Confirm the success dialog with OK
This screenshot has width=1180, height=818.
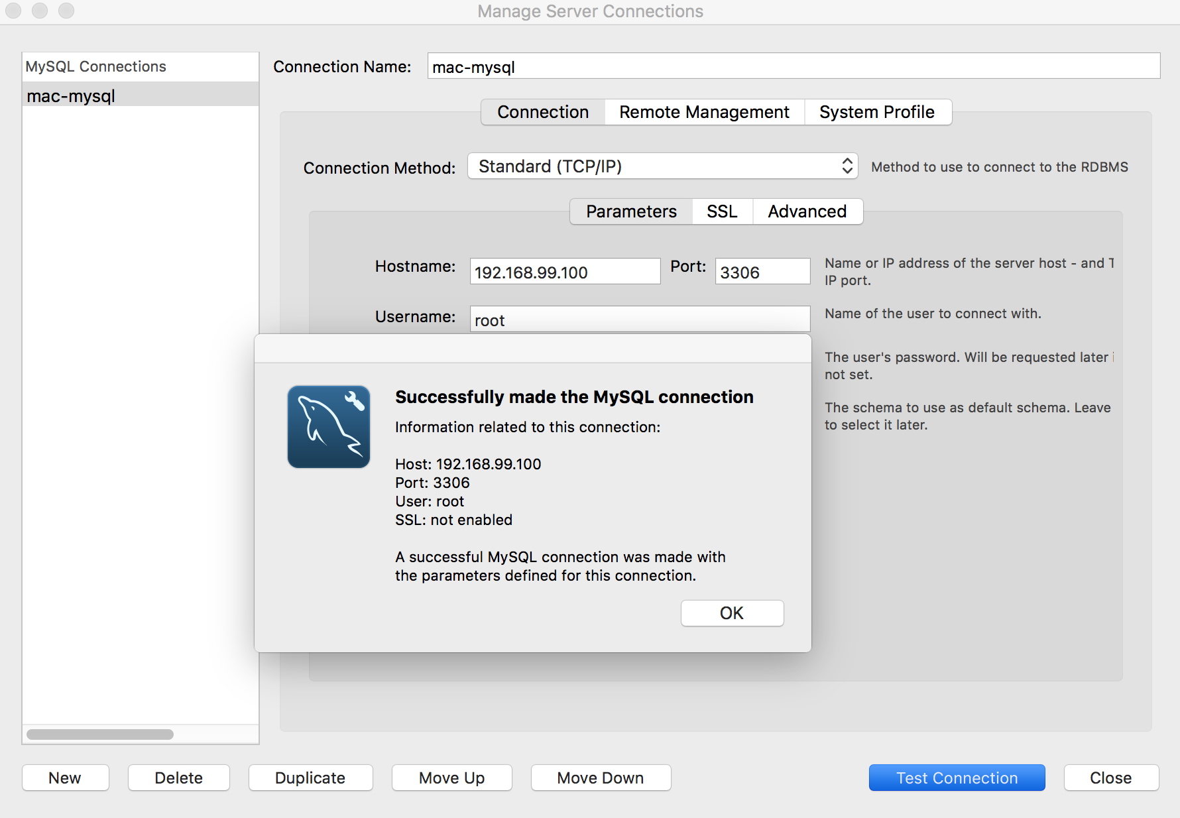(732, 613)
